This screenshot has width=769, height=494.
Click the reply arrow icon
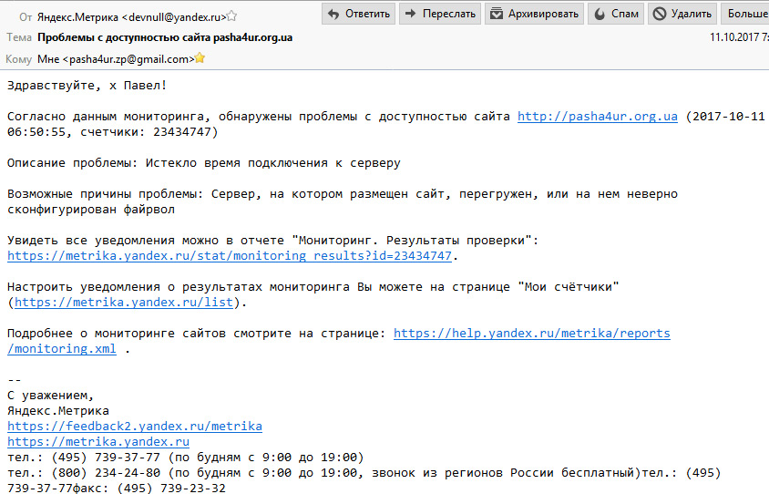333,15
